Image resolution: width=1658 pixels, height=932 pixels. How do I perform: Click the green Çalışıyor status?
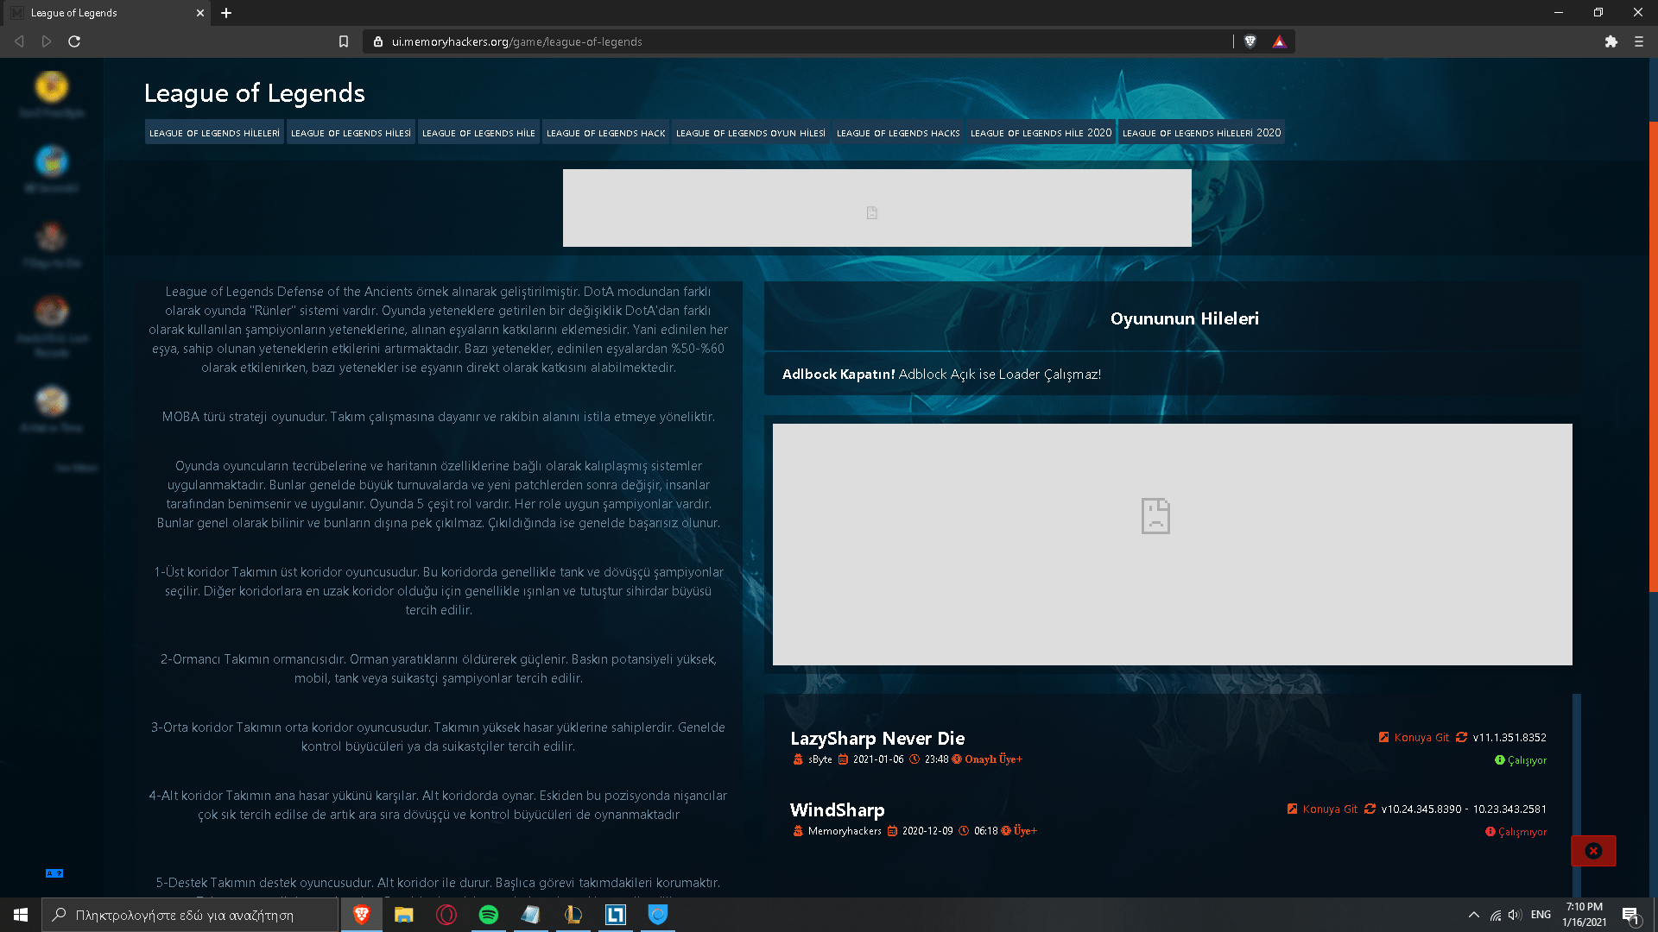(x=1521, y=760)
